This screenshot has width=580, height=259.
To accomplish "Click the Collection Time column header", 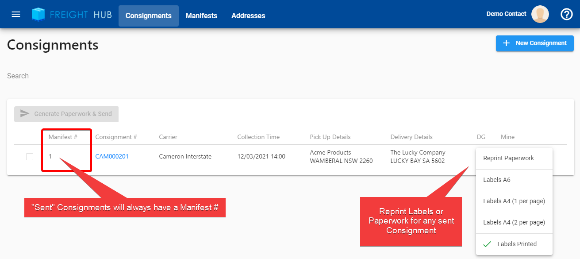I will 258,137.
